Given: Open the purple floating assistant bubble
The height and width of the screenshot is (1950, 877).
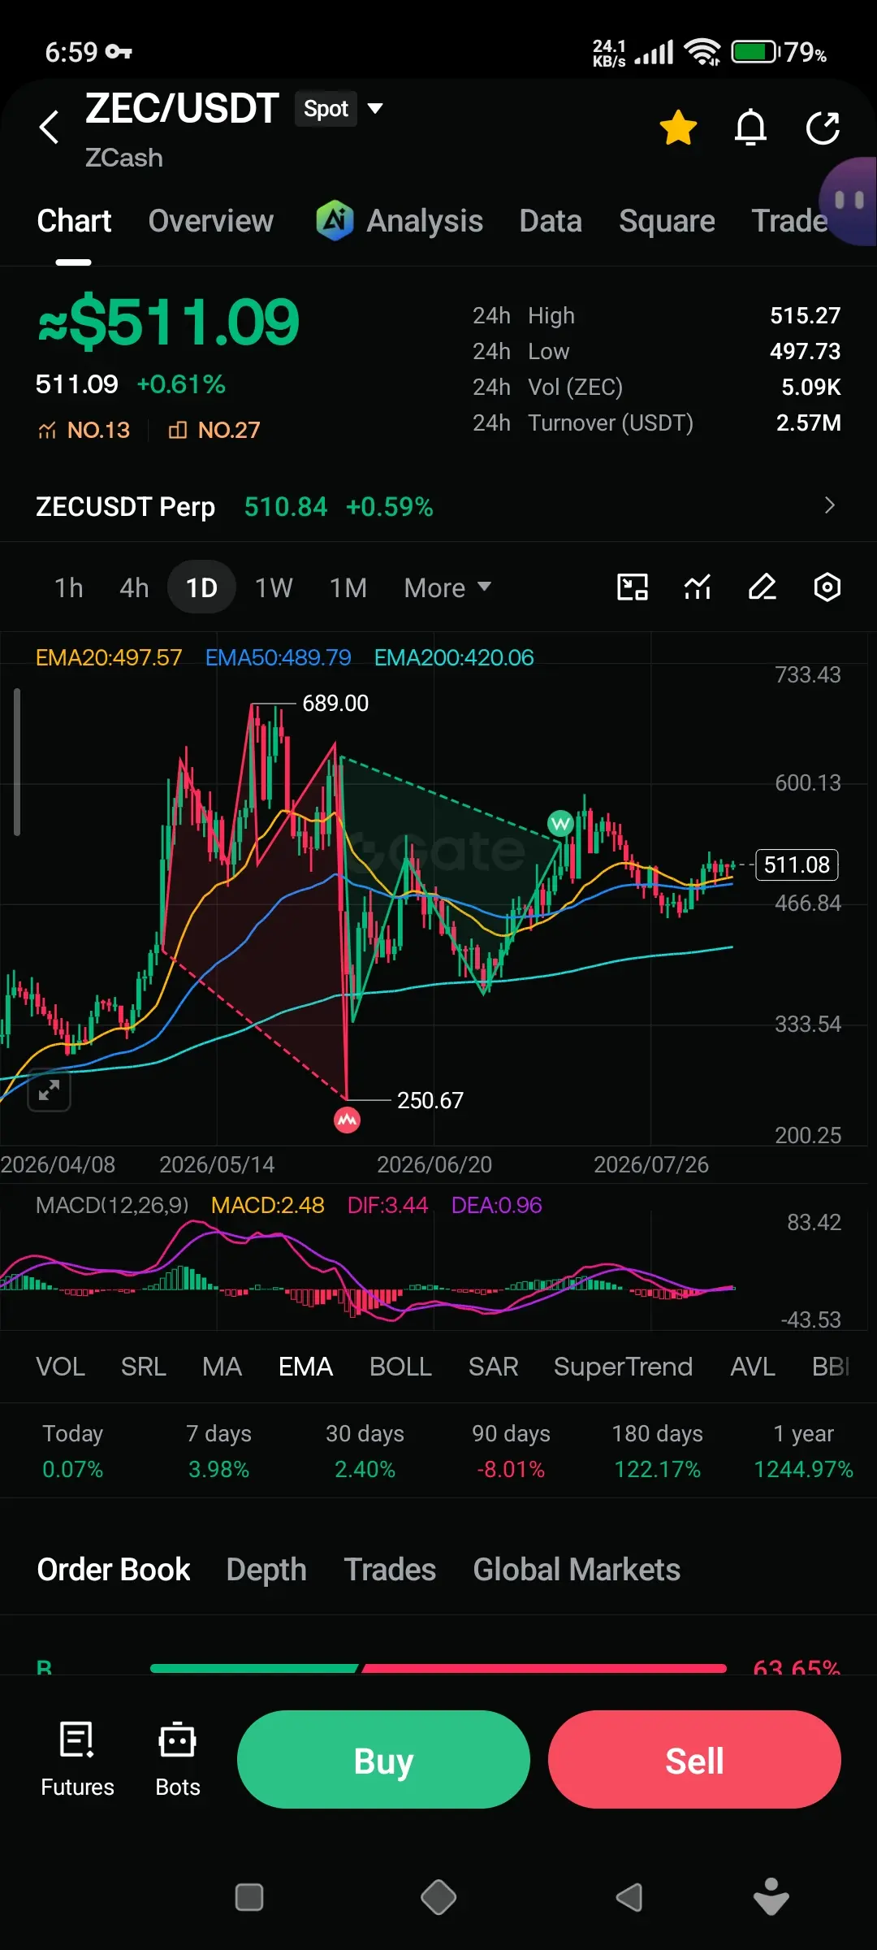Looking at the screenshot, I should coord(849,201).
